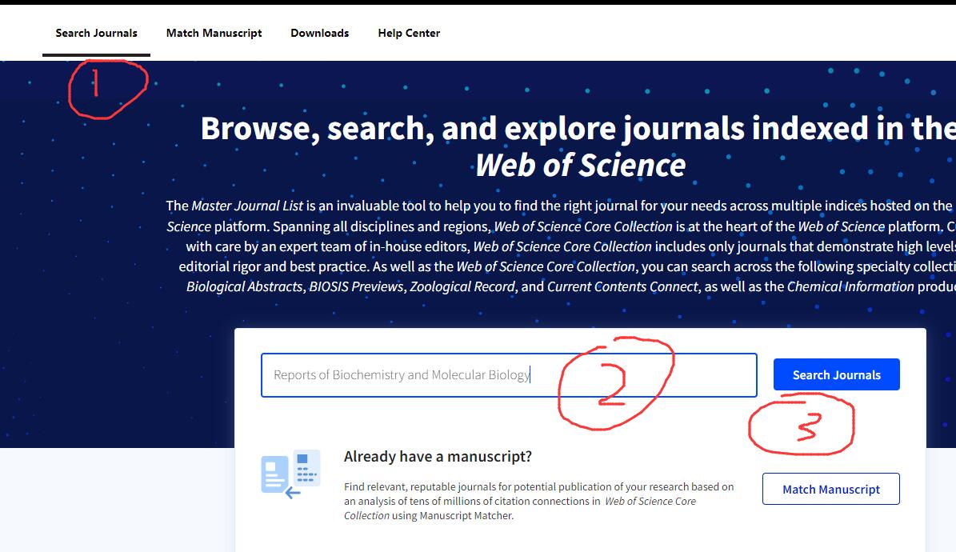Open the Downloads tab

click(x=319, y=33)
